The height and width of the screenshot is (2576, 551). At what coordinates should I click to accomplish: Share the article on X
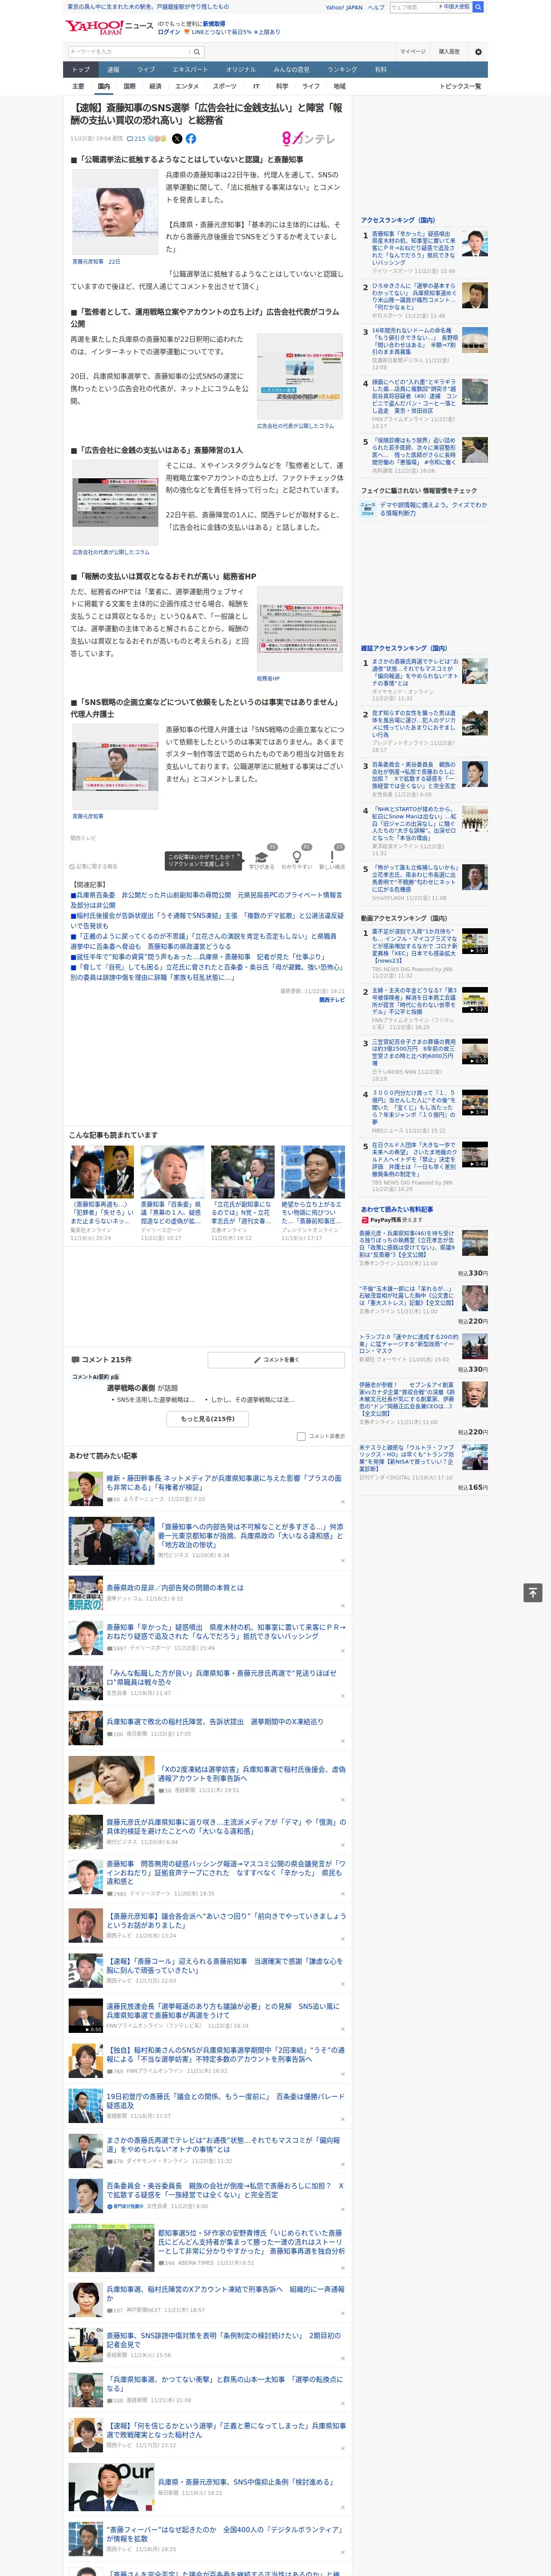(x=177, y=139)
